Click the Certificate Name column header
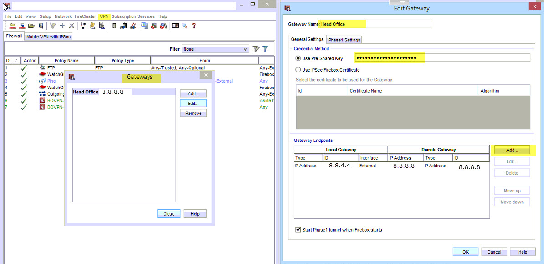The width and height of the screenshot is (544, 264). 412,91
